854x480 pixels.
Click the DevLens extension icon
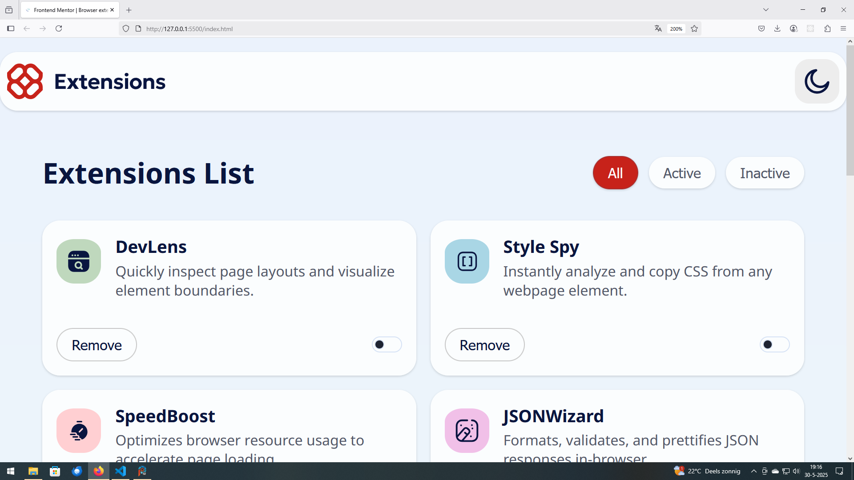tap(79, 261)
